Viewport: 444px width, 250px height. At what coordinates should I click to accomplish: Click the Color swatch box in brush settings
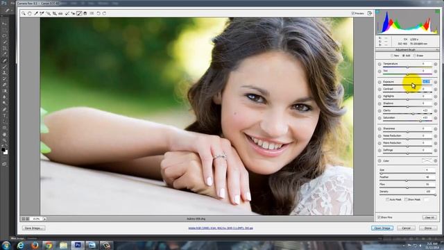click(427, 160)
